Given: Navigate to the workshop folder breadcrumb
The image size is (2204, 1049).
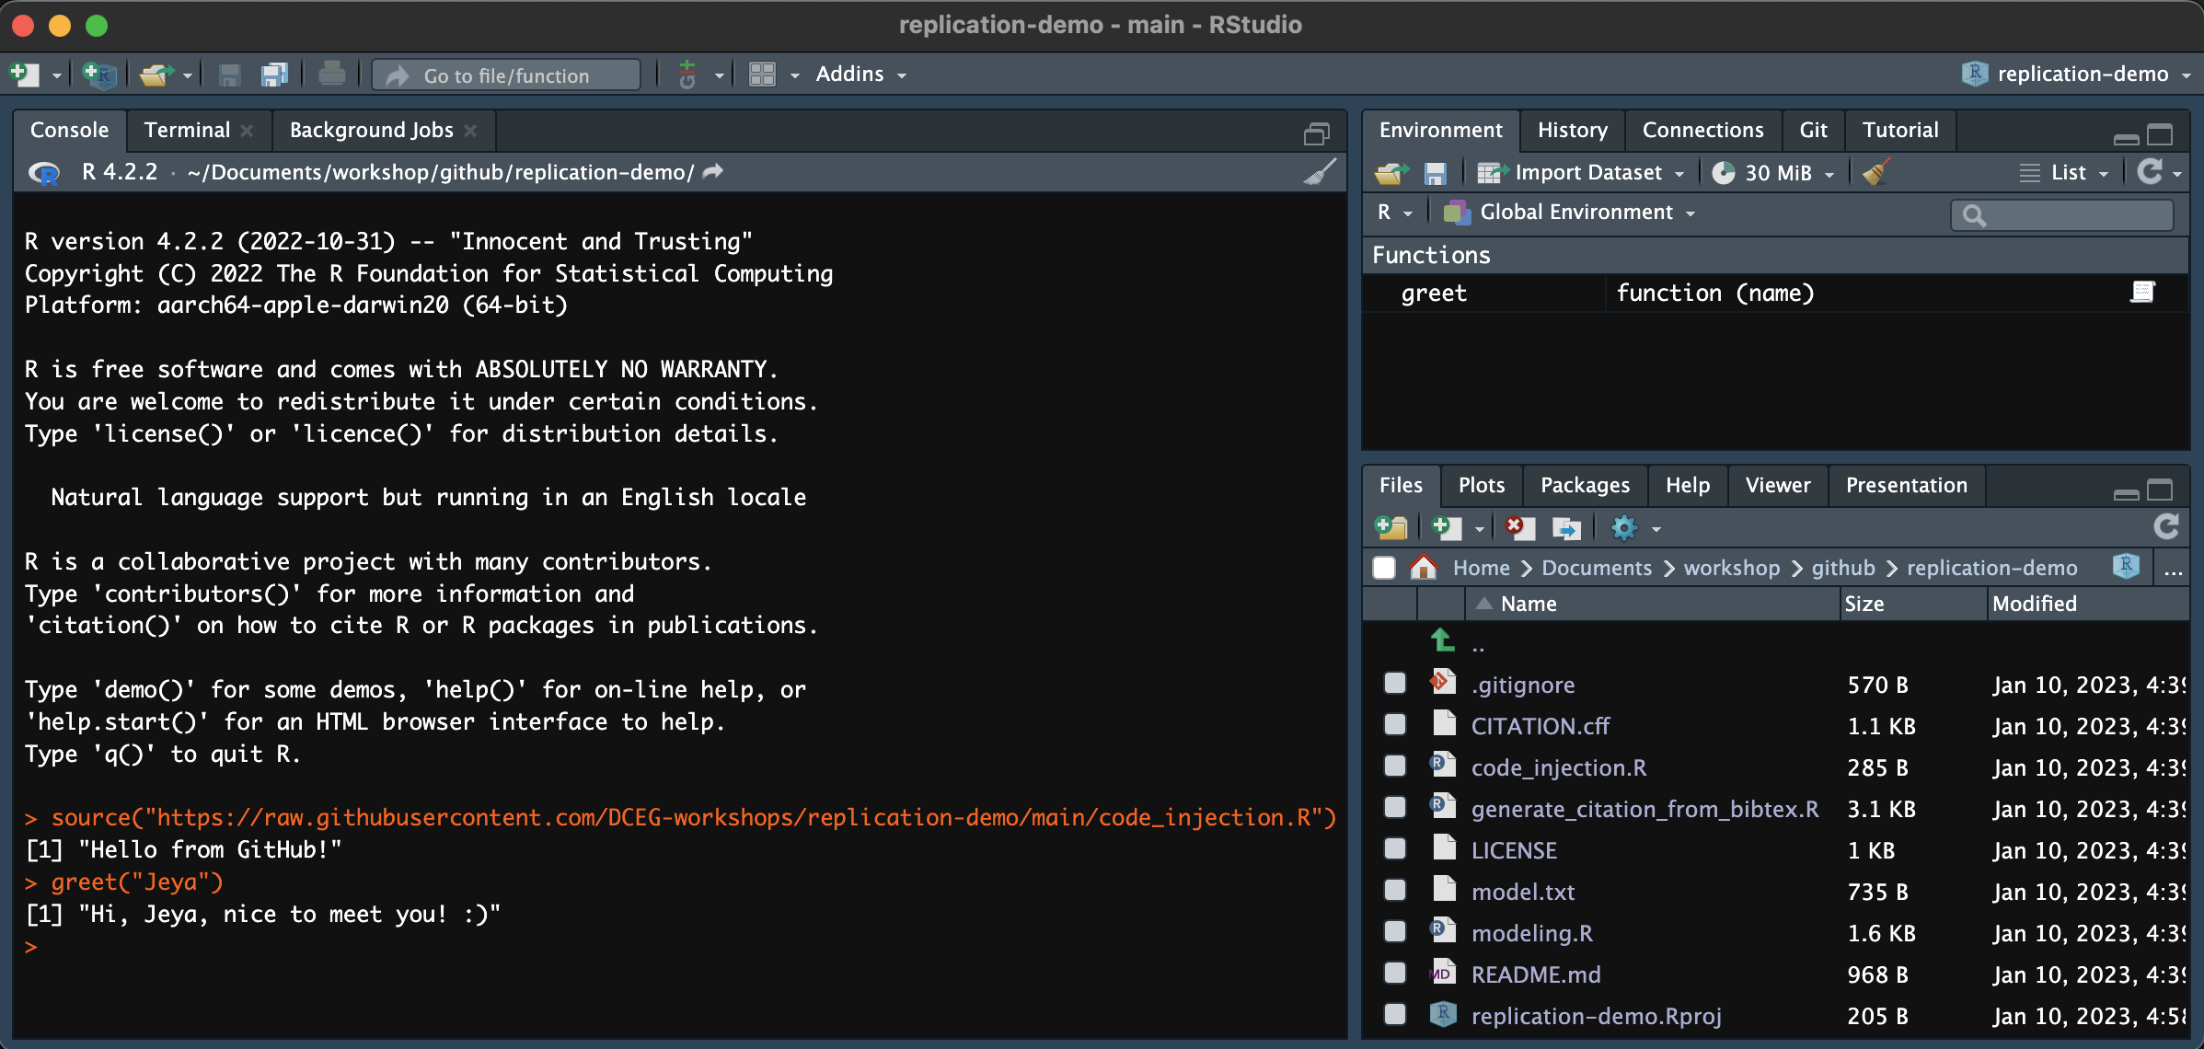Looking at the screenshot, I should pyautogui.click(x=1731, y=568).
